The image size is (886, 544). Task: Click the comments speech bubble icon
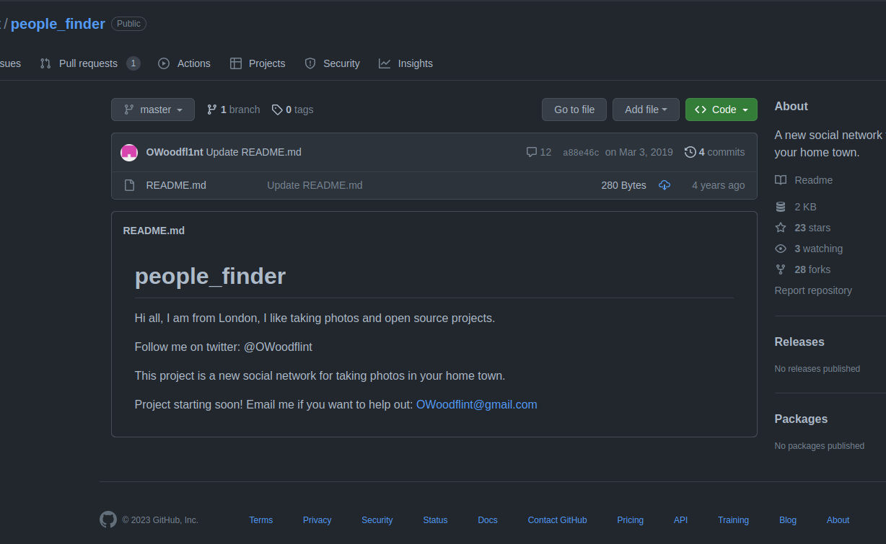click(532, 152)
